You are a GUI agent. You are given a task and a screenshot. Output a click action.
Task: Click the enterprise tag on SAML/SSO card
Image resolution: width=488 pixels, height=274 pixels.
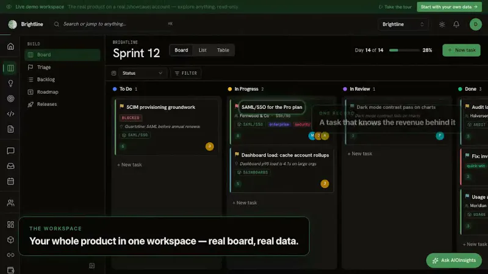coord(279,124)
